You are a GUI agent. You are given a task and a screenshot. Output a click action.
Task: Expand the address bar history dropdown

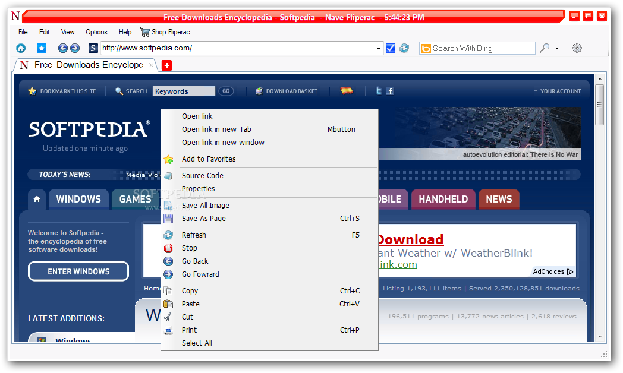(x=379, y=49)
